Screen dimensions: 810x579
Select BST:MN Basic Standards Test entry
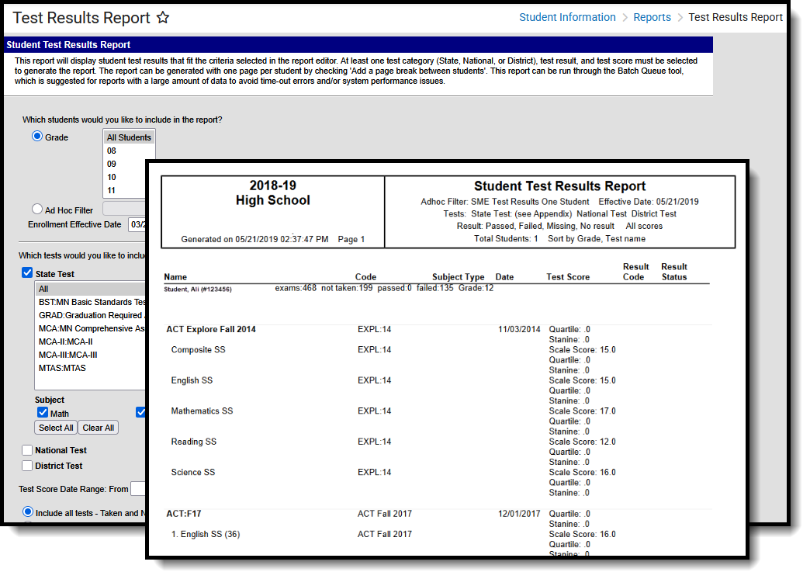coord(92,302)
